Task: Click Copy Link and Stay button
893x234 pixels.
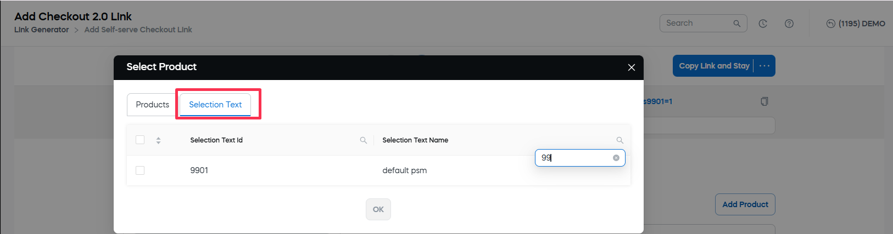Action: pos(713,66)
